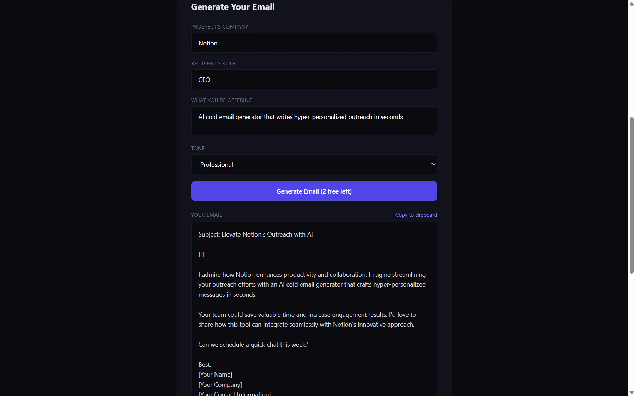The height and width of the screenshot is (396, 635).
Task: Copy the generated email to clipboard
Action: click(x=416, y=215)
